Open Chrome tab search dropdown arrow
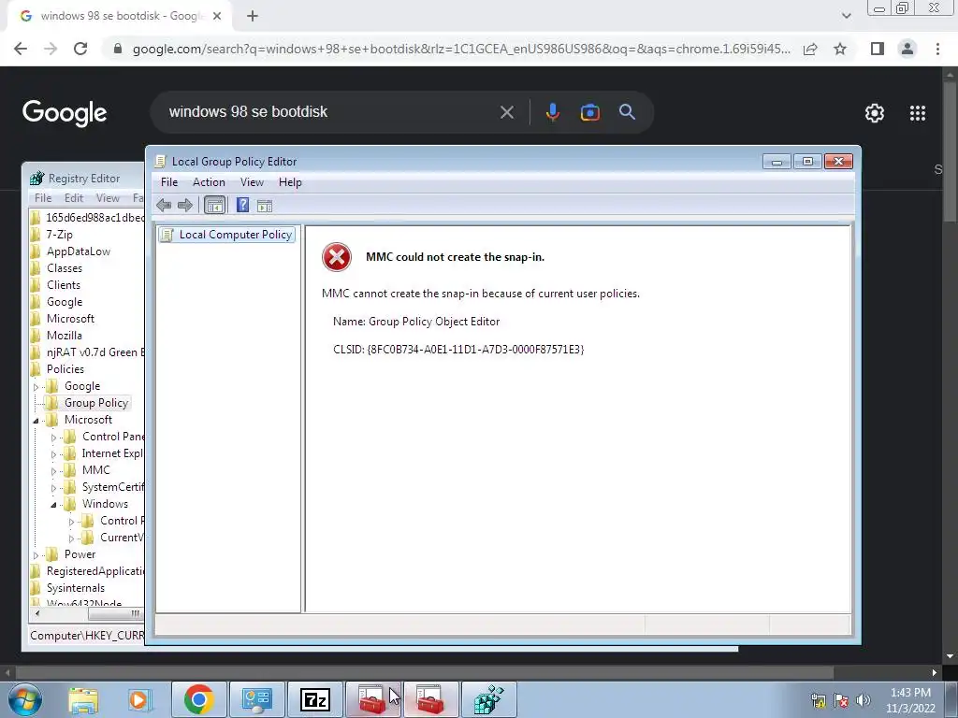This screenshot has width=958, height=718. click(846, 17)
